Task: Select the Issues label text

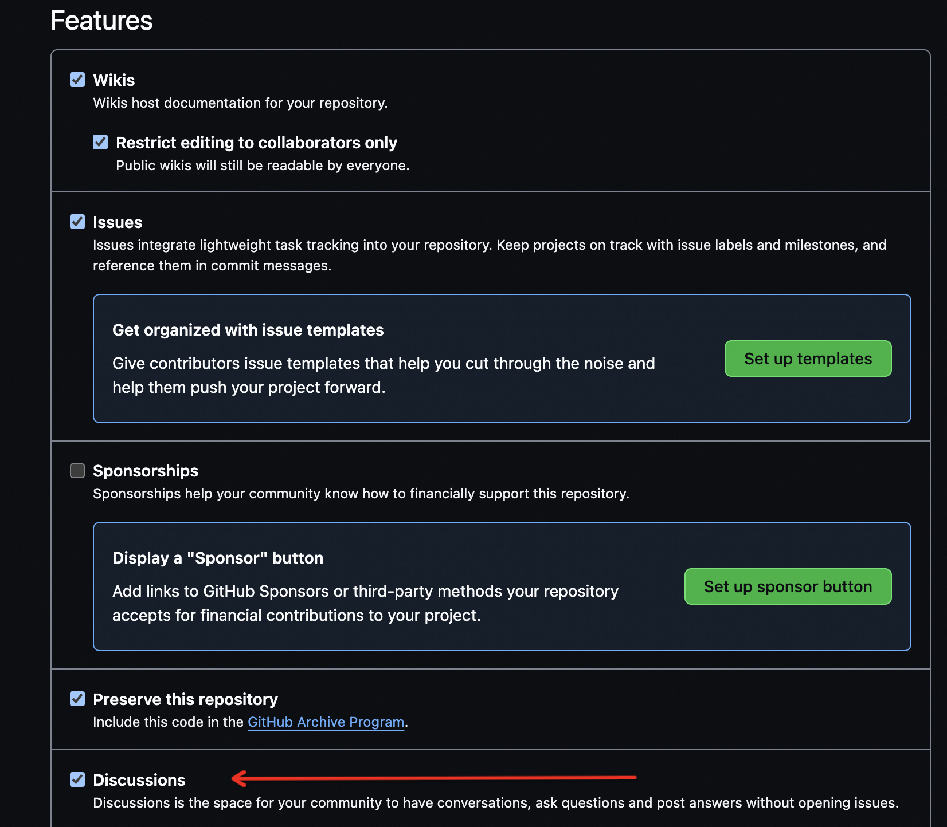Action: point(118,222)
